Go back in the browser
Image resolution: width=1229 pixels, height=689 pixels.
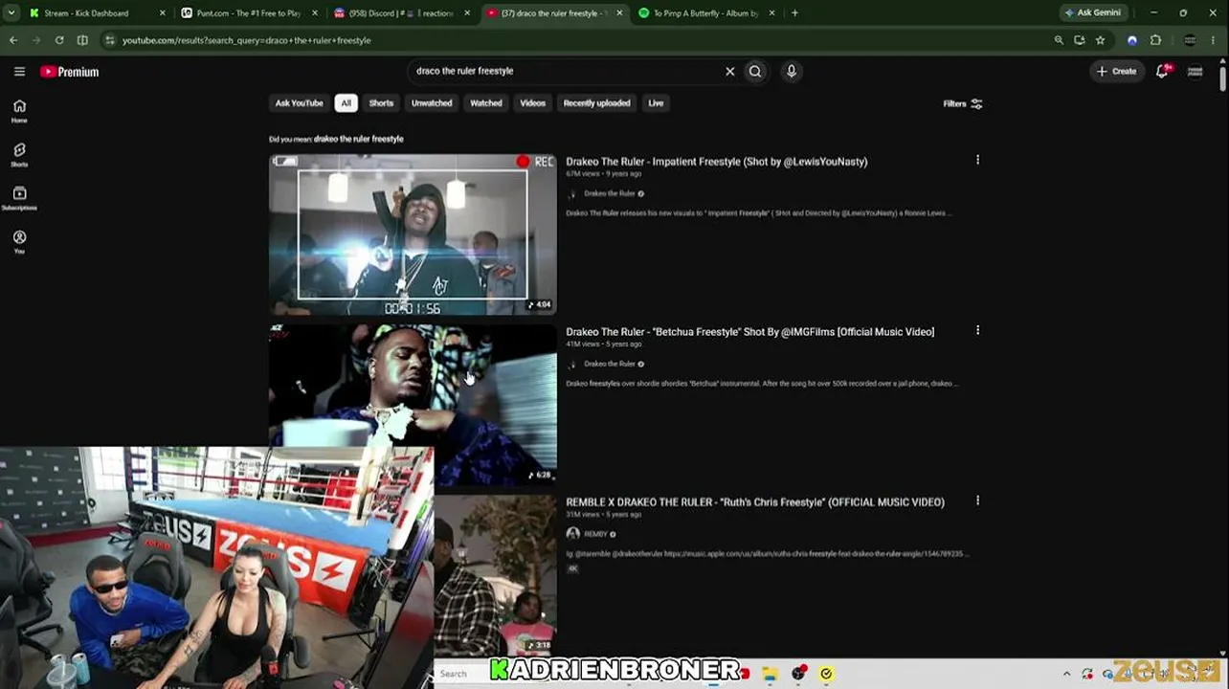point(13,40)
